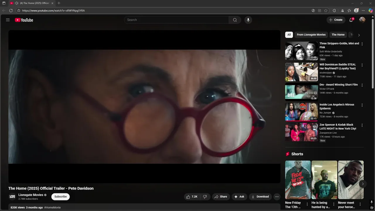Image resolution: width=375 pixels, height=211 pixels.
Task: Open options for Never meet your heroes short
Action: pyautogui.click(x=360, y=204)
